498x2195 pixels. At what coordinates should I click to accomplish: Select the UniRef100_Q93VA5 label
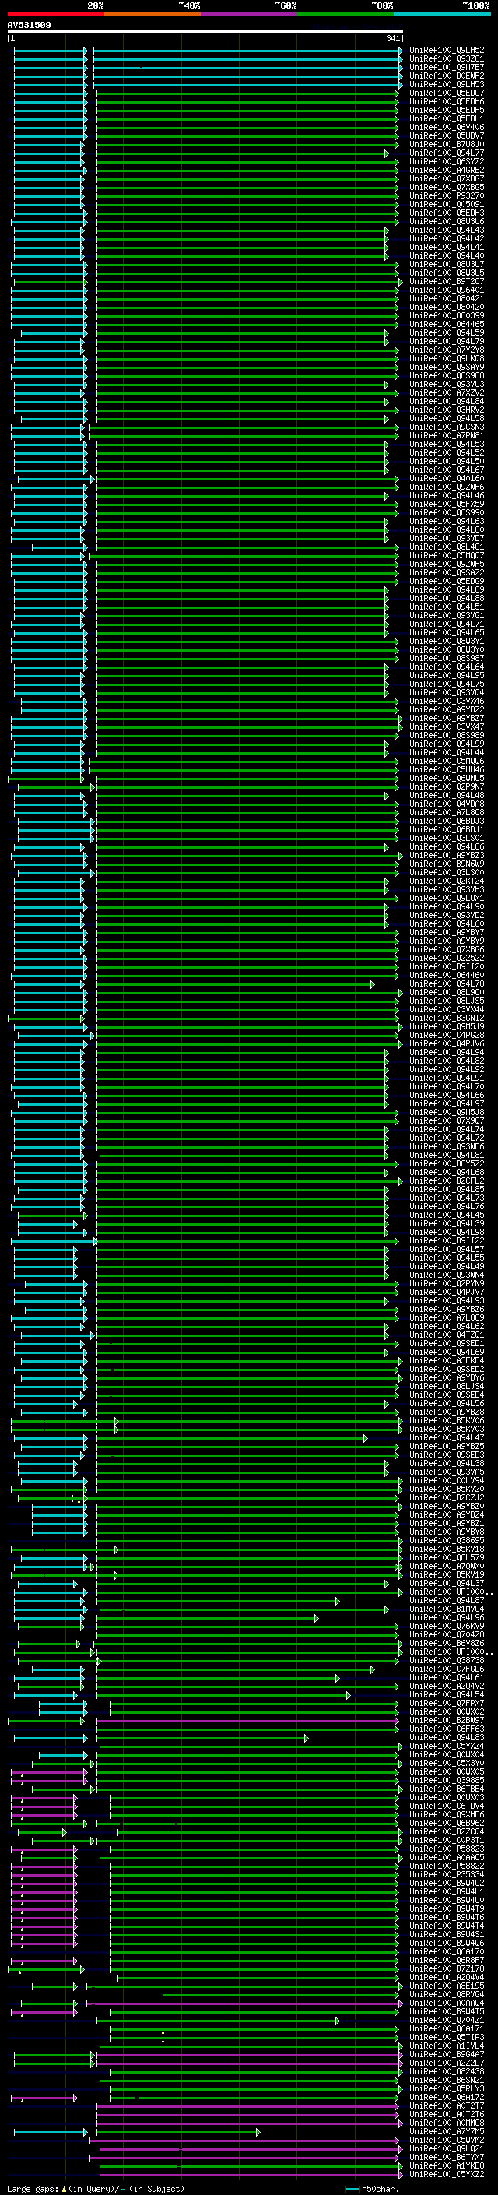447,1472
